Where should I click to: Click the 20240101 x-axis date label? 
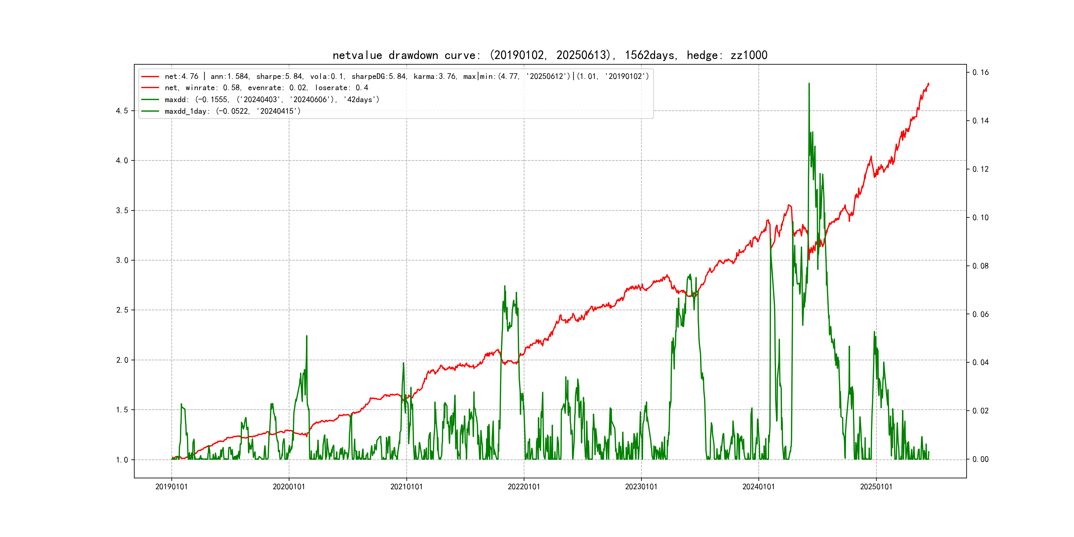[758, 487]
